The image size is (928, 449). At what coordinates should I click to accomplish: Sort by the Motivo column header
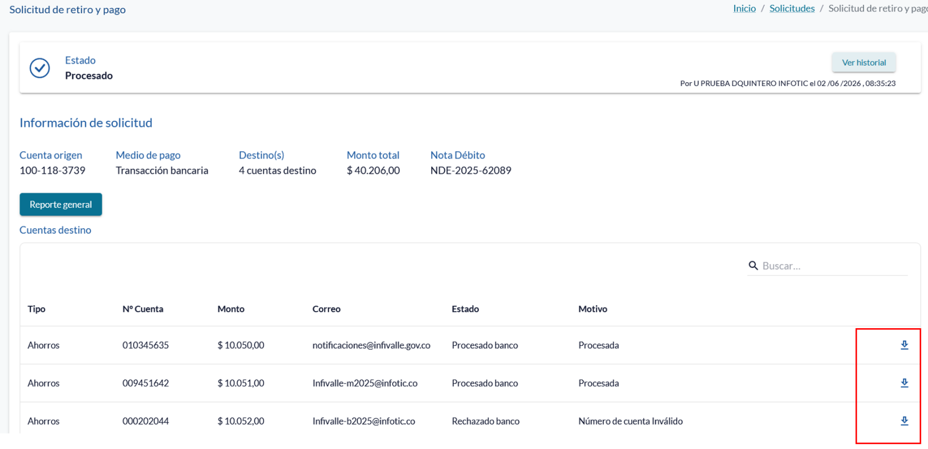point(593,309)
